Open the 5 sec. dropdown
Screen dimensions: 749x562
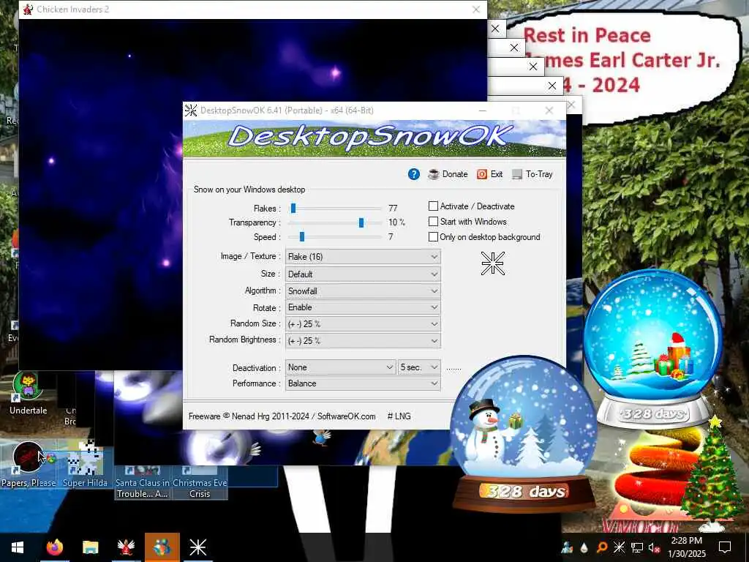(x=419, y=367)
